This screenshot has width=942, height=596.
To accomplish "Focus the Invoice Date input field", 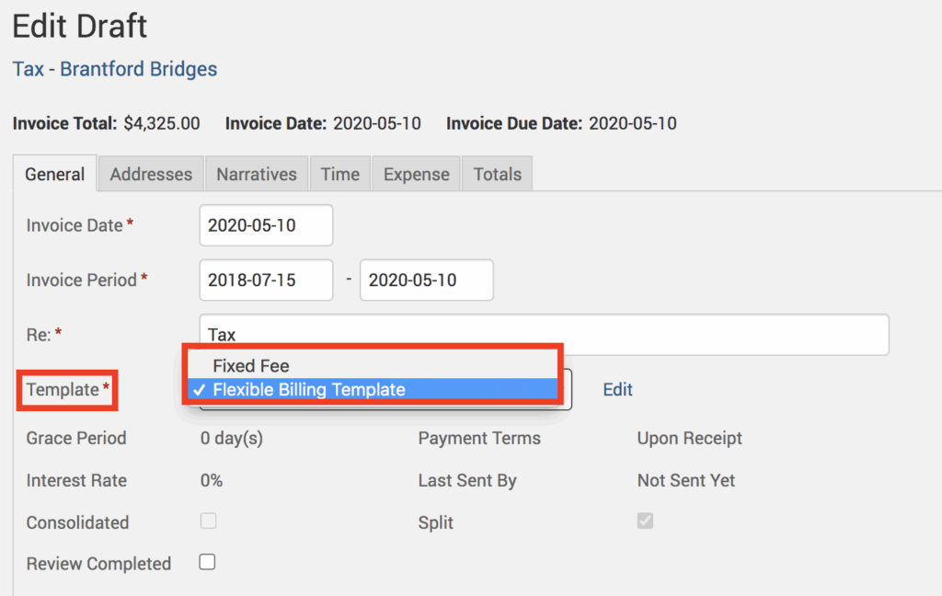I will [265, 225].
